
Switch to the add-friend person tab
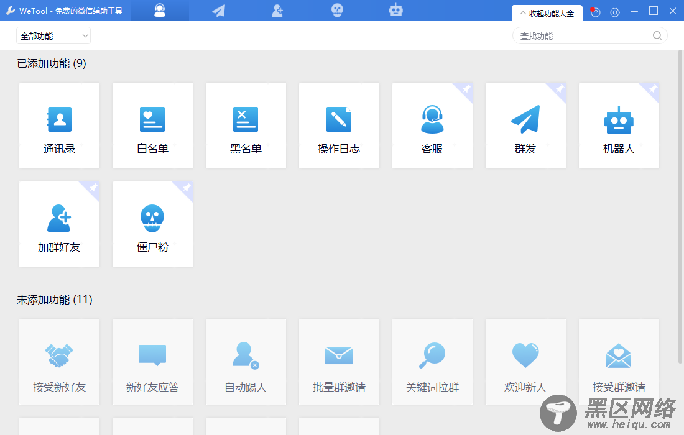[277, 11]
